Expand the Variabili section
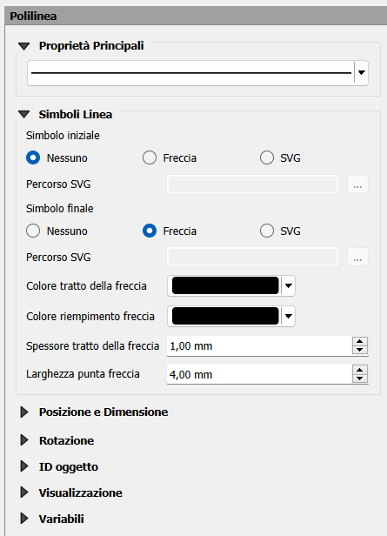Image resolution: width=387 pixels, height=536 pixels. pyautogui.click(x=24, y=519)
